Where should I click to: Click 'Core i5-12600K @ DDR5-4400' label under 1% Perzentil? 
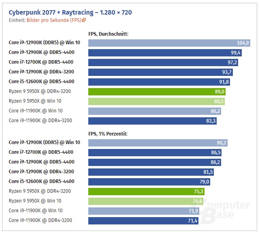pos(41,181)
